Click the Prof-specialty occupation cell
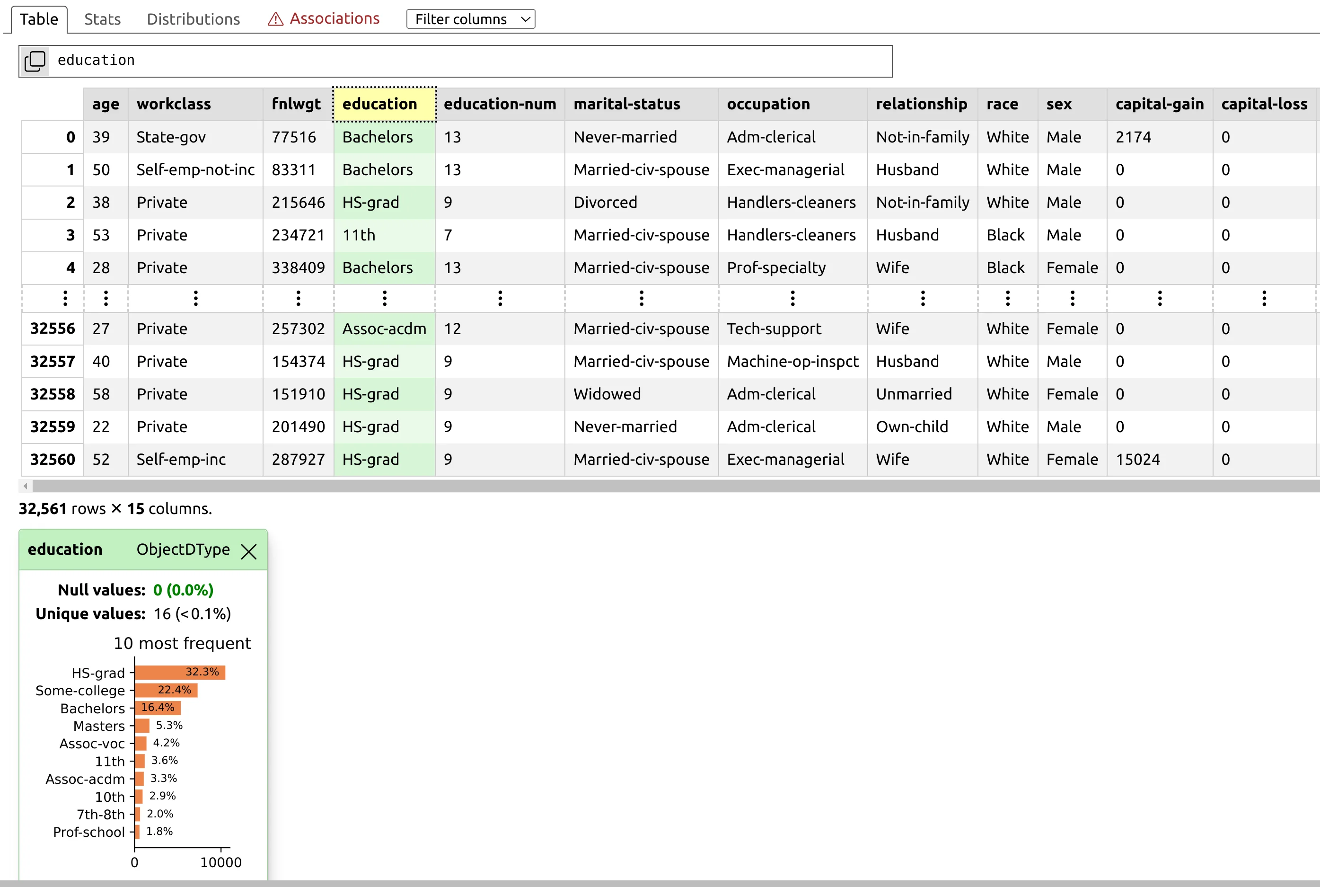The width and height of the screenshot is (1320, 887). pyautogui.click(x=792, y=268)
